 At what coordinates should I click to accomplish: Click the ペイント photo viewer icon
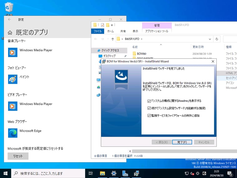13,79
